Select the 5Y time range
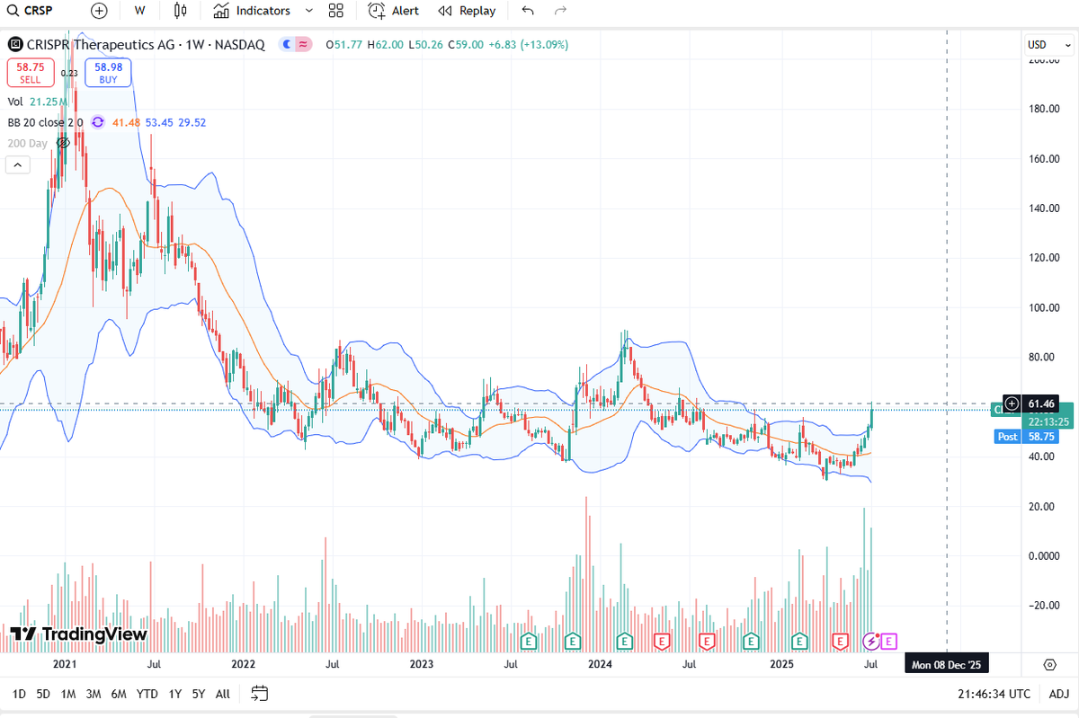 199,694
